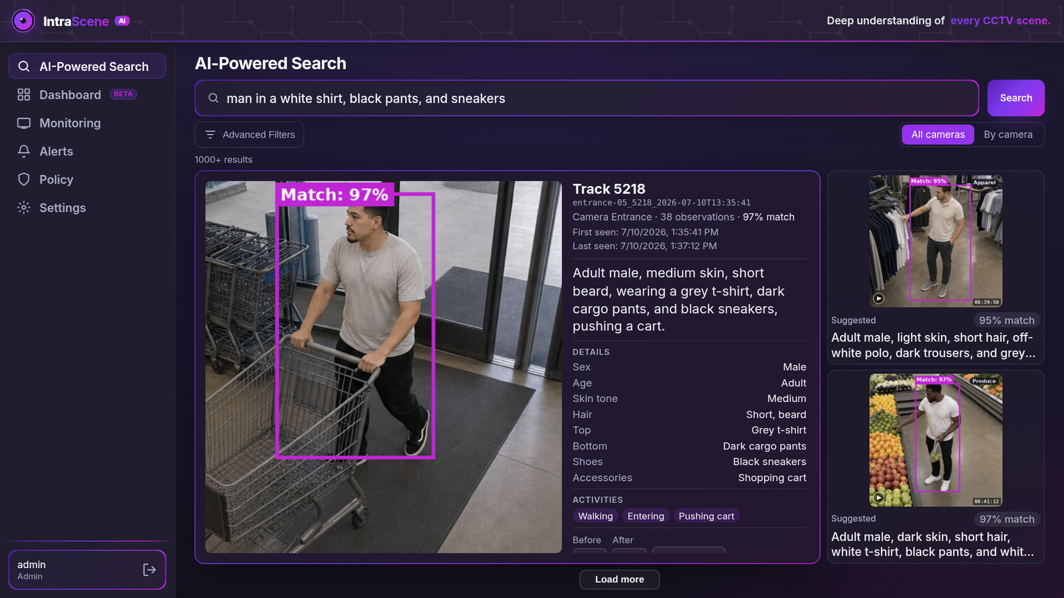The width and height of the screenshot is (1064, 598).
Task: Click the search magnifier inside query field
Action: [213, 98]
